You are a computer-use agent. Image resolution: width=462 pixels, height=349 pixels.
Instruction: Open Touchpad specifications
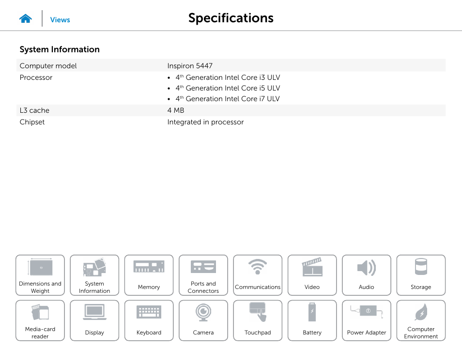[x=258, y=320]
